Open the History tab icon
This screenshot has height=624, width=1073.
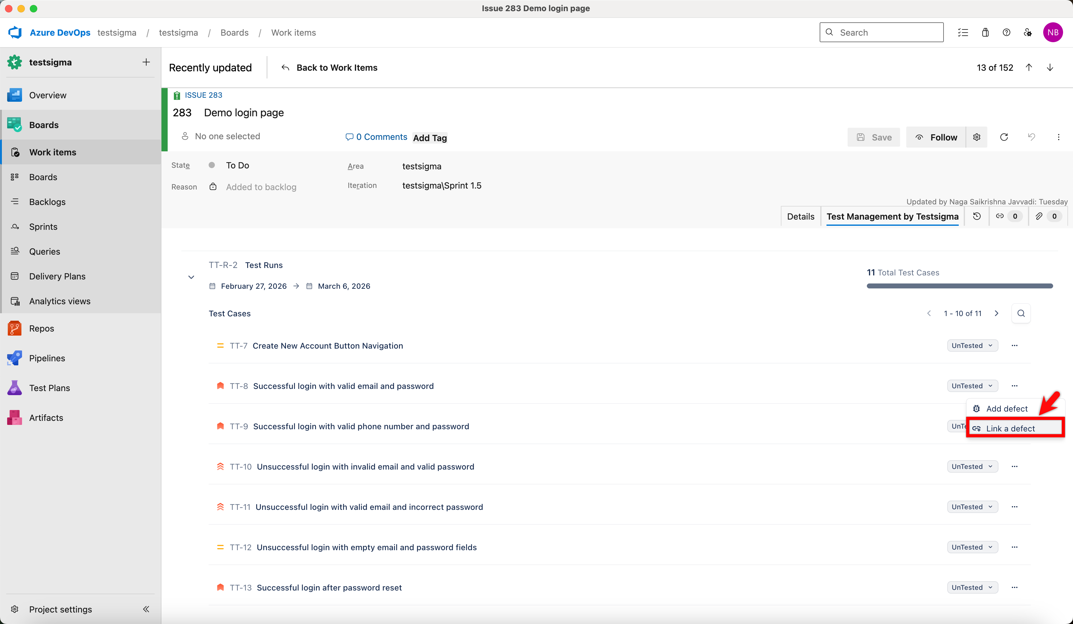[x=977, y=216]
